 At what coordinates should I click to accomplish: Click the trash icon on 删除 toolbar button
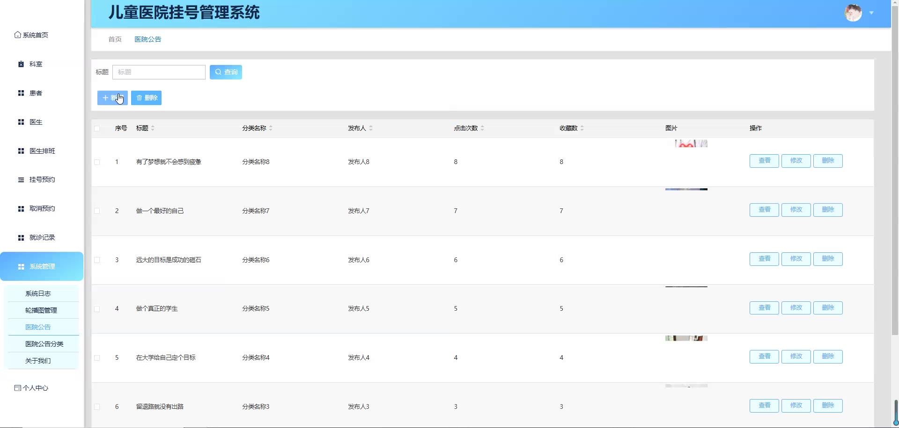[x=139, y=98]
